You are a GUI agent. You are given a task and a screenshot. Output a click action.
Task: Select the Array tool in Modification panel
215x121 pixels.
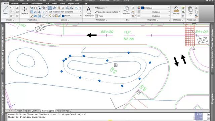pos(39,16)
